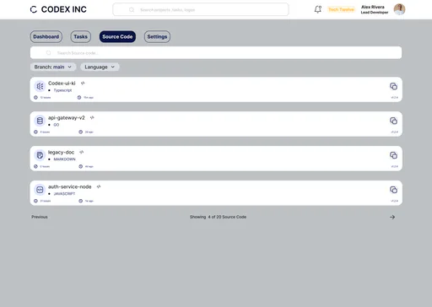Click the MARKDOWN language label

click(x=64, y=159)
